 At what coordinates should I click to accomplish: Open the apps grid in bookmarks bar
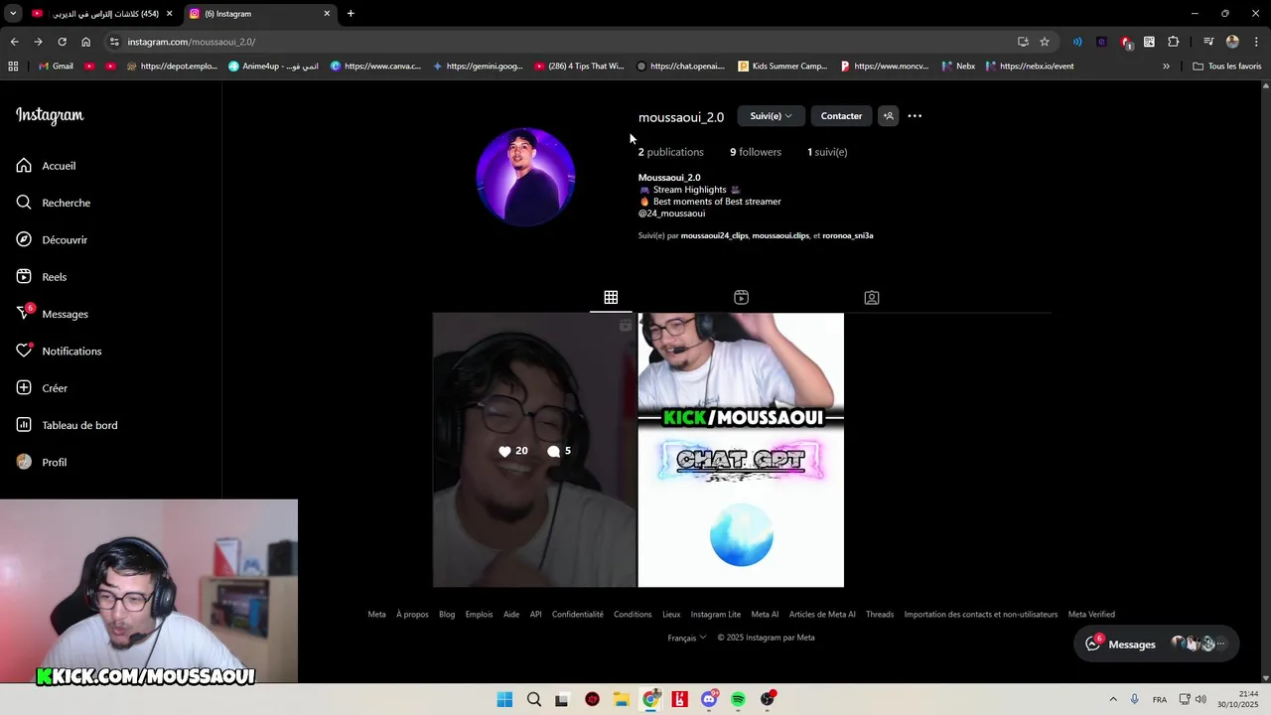(13, 67)
